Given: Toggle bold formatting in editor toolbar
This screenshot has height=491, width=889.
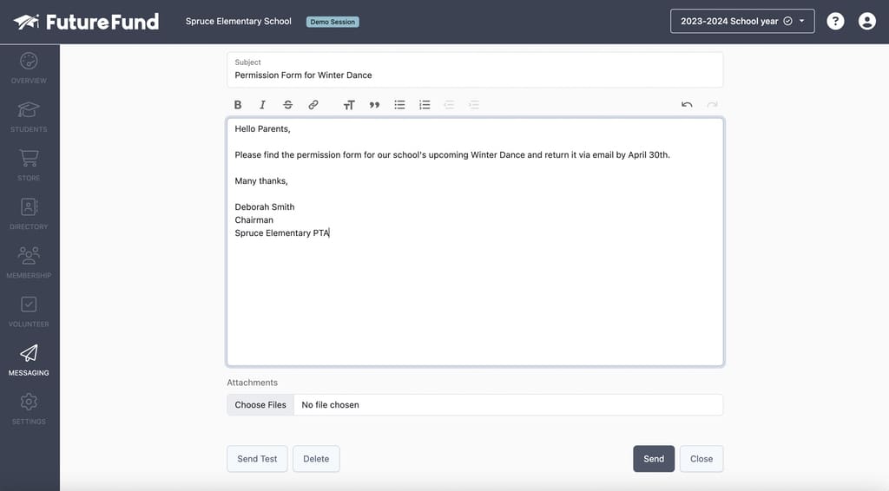Looking at the screenshot, I should pyautogui.click(x=238, y=105).
